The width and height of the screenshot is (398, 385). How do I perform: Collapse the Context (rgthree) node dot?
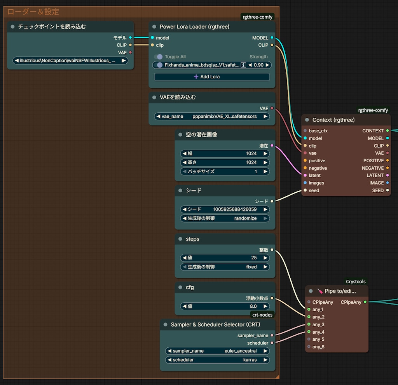tap(307, 120)
